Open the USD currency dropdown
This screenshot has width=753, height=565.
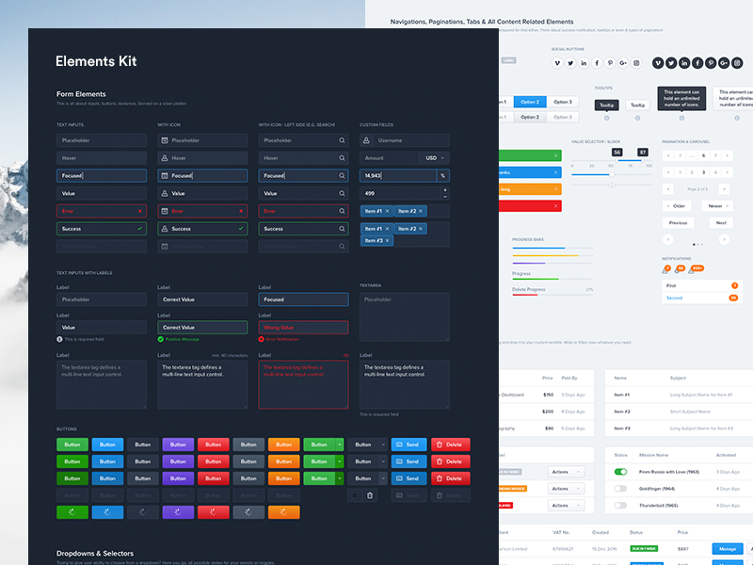tap(435, 158)
